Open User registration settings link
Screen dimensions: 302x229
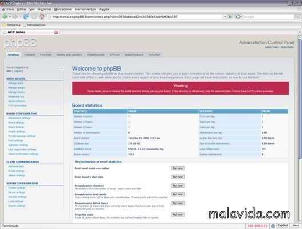[x=22, y=149]
